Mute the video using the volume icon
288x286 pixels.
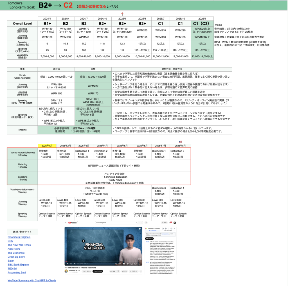pyautogui.click(x=75, y=264)
